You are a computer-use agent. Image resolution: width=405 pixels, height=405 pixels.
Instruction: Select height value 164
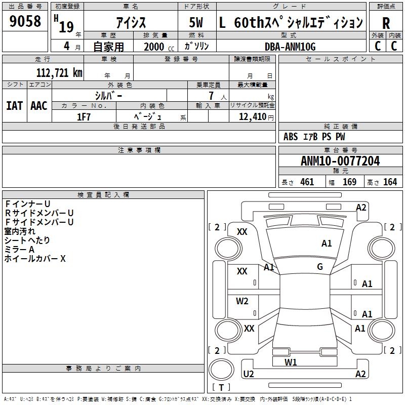(390, 182)
